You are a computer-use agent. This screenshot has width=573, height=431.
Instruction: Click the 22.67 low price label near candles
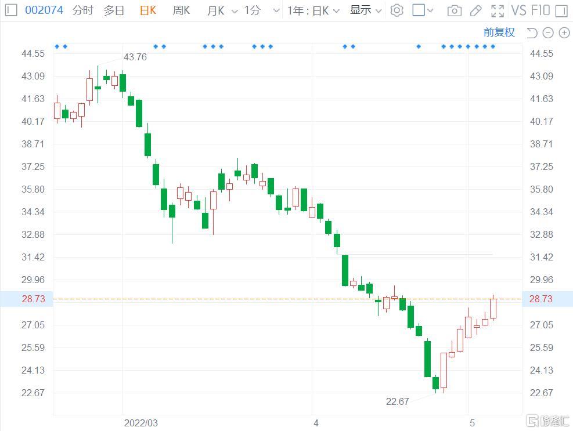(397, 402)
